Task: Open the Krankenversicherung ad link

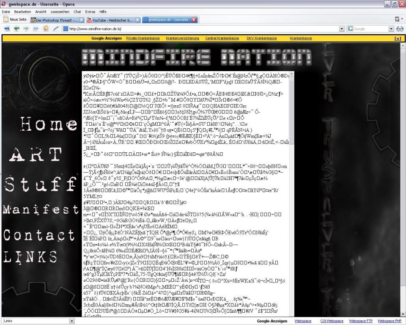Action: 183,39
